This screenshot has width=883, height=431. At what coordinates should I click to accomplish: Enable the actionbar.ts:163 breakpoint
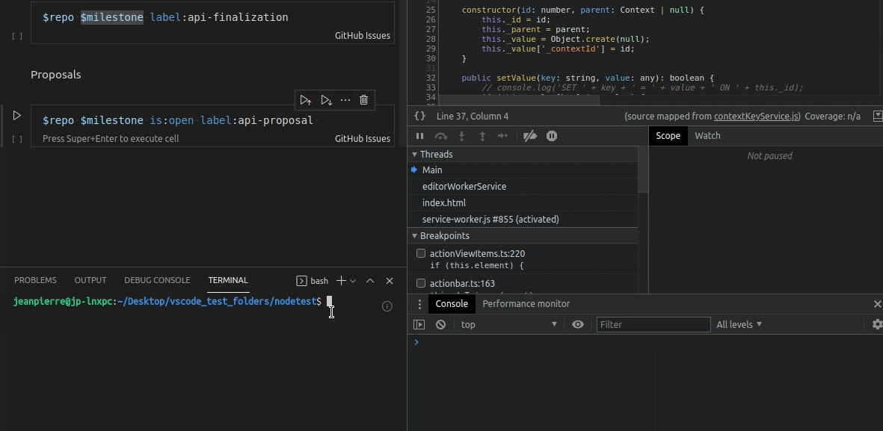click(420, 283)
